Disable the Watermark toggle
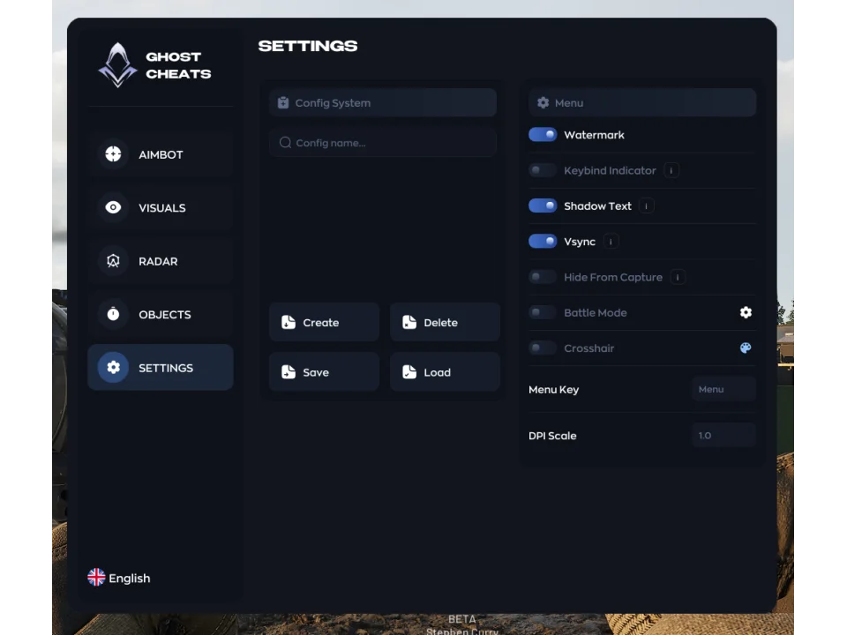This screenshot has height=635, width=847. click(543, 134)
